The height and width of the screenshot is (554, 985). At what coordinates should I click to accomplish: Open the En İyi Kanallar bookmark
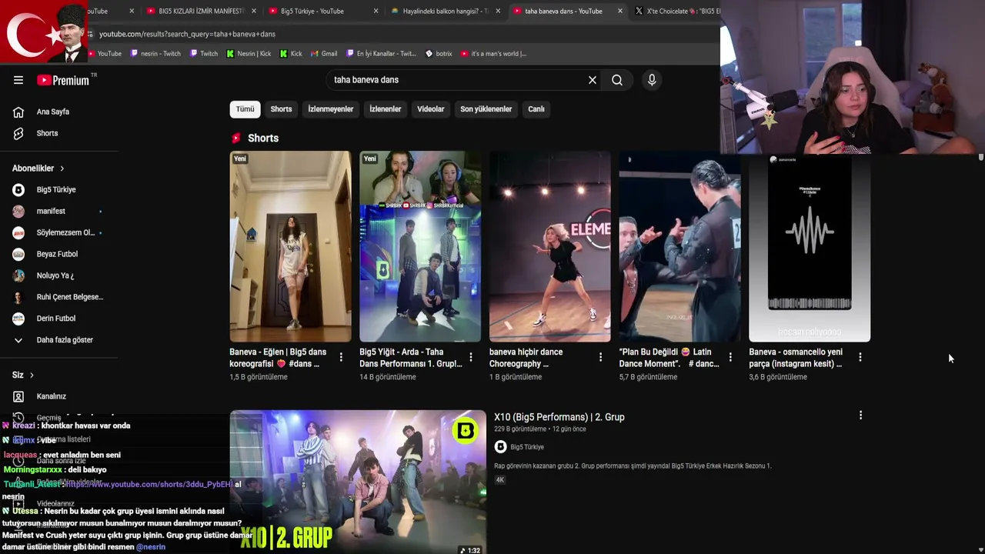[x=381, y=54]
